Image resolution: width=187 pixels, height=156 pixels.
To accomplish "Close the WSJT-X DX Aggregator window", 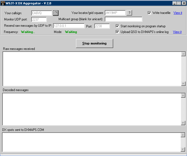I will [x=184, y=3].
